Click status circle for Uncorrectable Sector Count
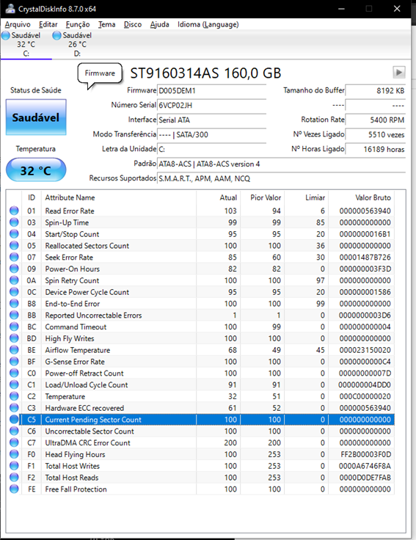This screenshot has height=540, width=416. [x=14, y=431]
